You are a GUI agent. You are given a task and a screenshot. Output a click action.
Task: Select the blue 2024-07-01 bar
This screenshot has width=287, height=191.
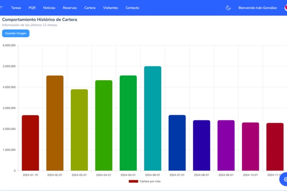(177, 143)
